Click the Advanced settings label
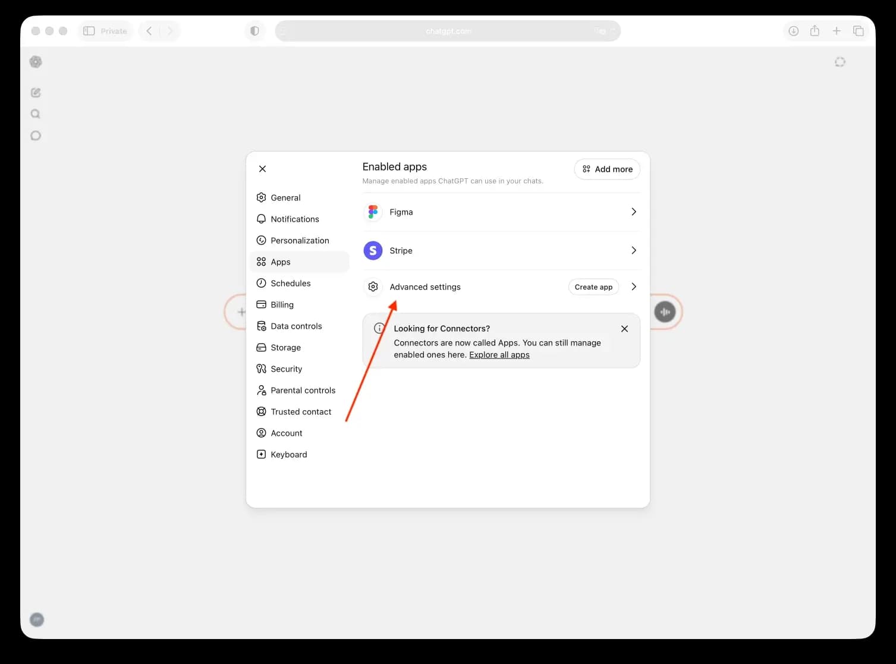 [425, 287]
